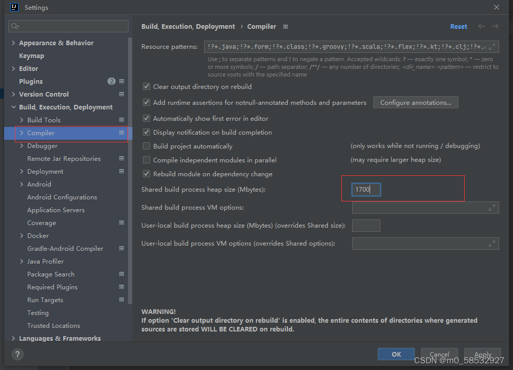Expand the Debugger node
513x370 pixels.
tap(22, 145)
